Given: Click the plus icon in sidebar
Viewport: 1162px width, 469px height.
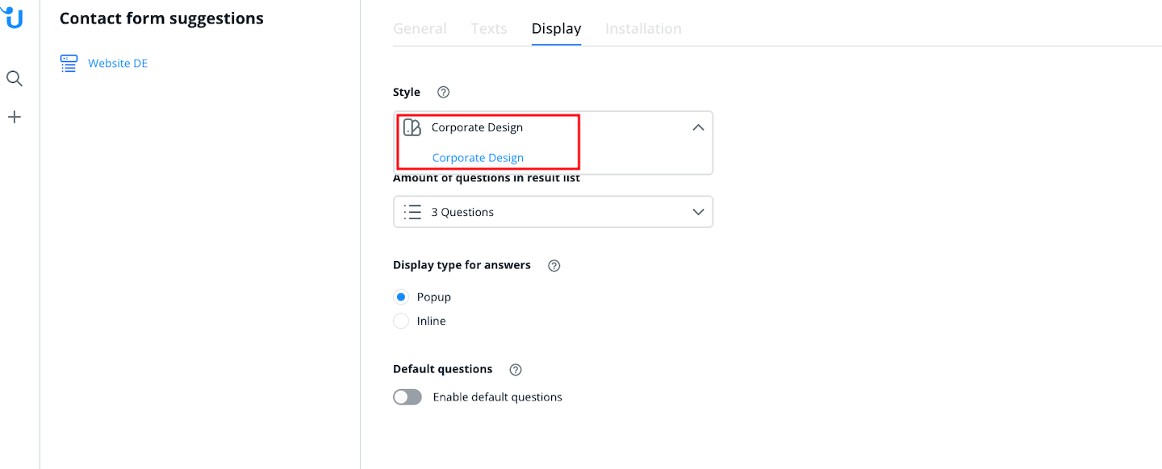Looking at the screenshot, I should point(15,118).
